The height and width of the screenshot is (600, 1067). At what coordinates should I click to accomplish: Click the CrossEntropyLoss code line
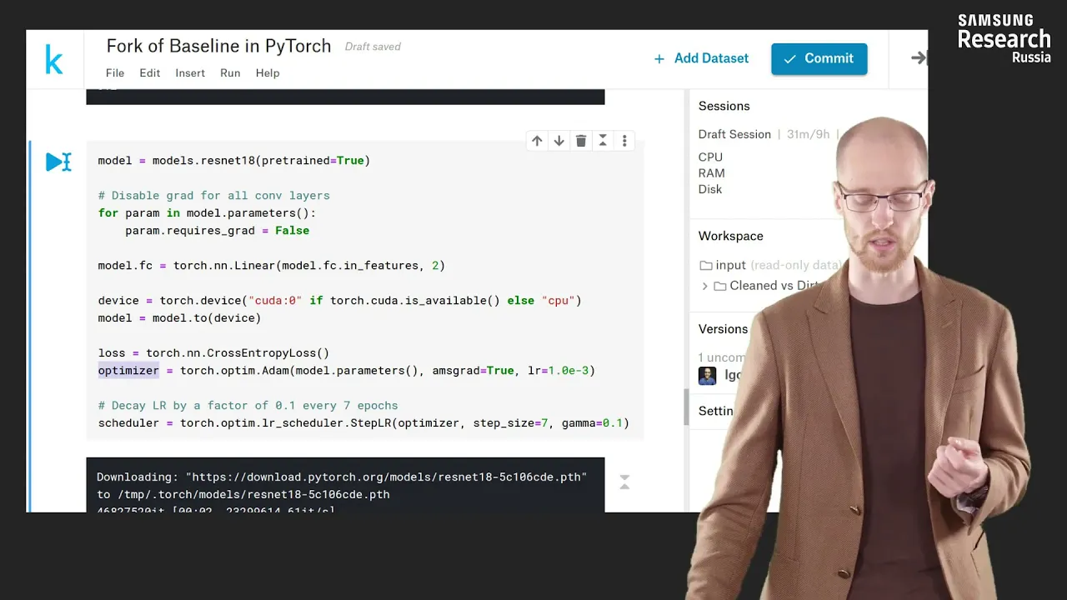[x=213, y=353]
